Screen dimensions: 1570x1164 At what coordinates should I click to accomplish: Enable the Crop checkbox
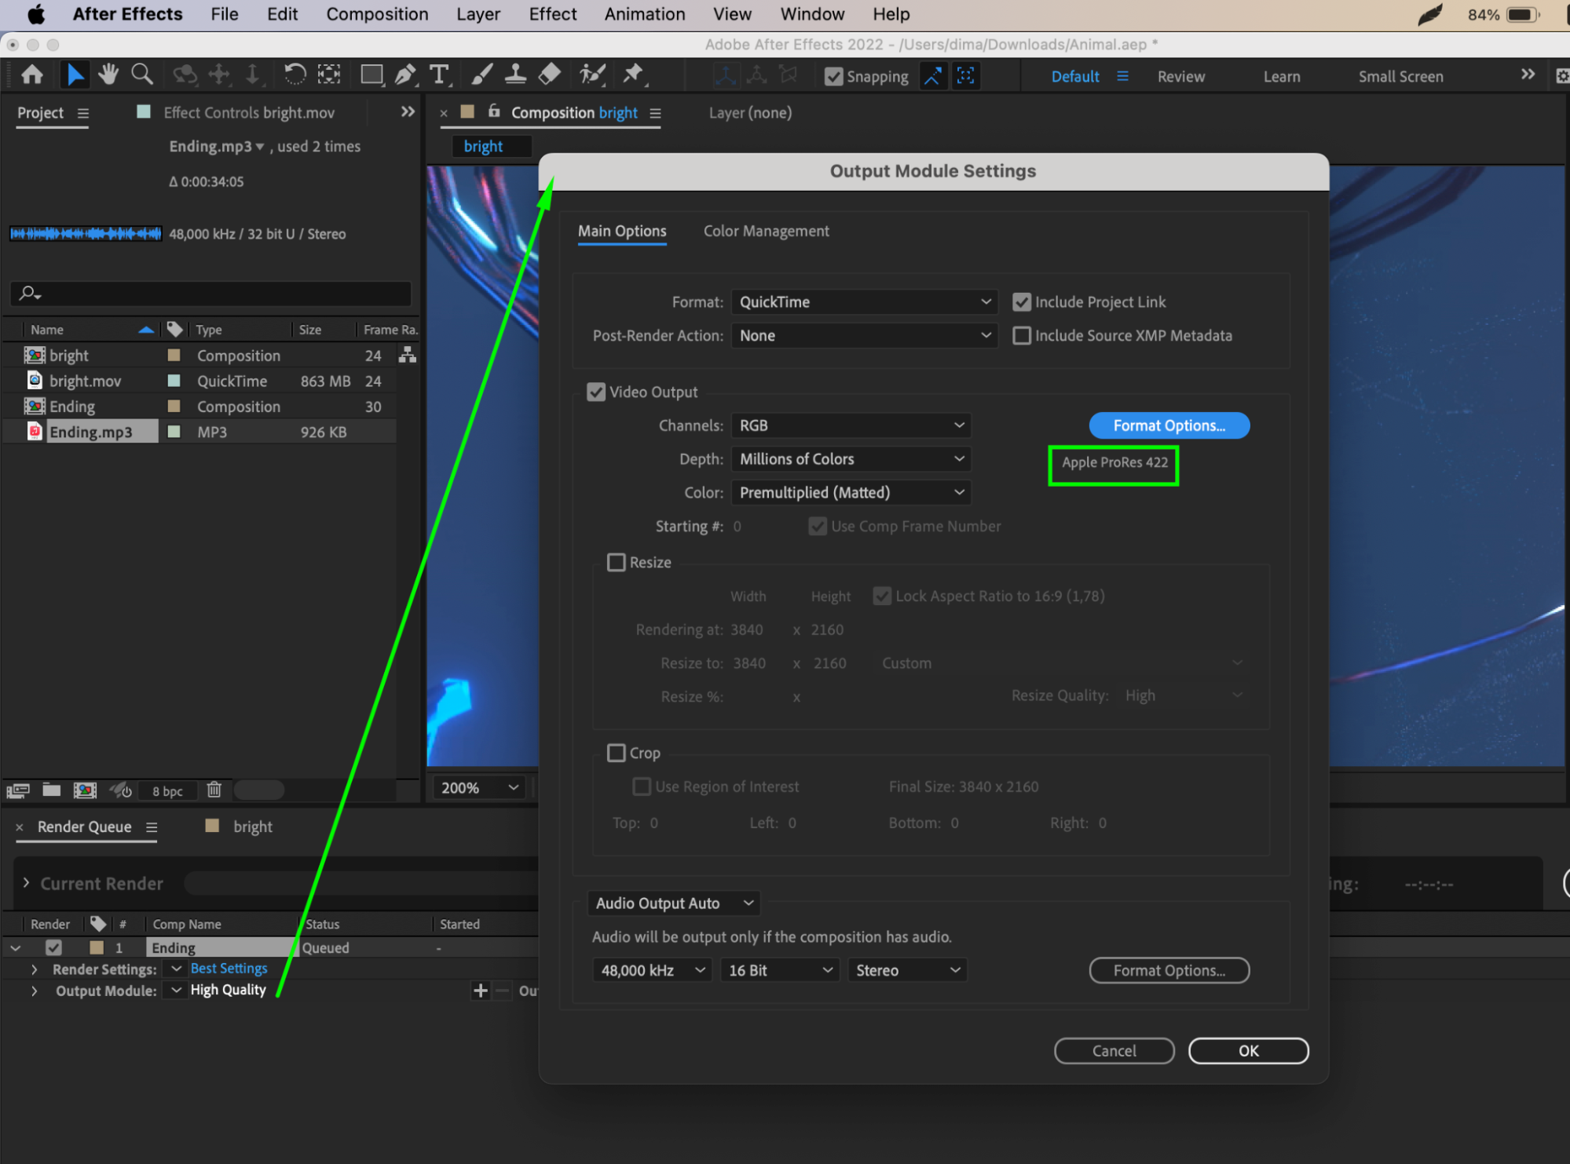[617, 753]
